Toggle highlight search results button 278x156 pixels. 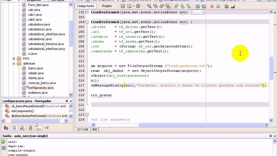168,6
